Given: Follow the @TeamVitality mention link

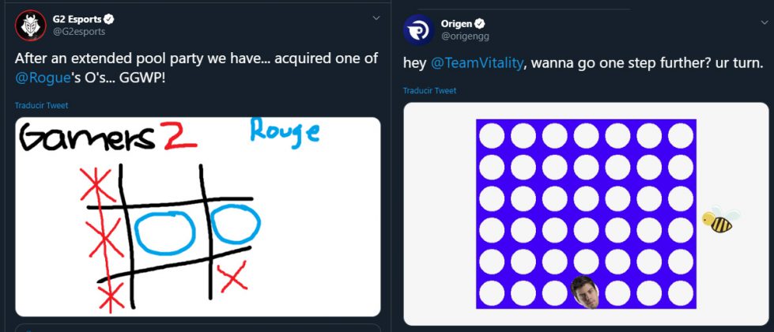Looking at the screenshot, I should [x=477, y=64].
